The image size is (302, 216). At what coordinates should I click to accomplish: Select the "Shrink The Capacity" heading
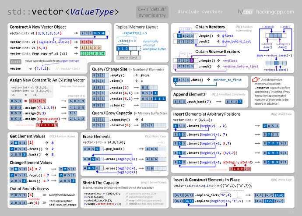[x=101, y=182]
